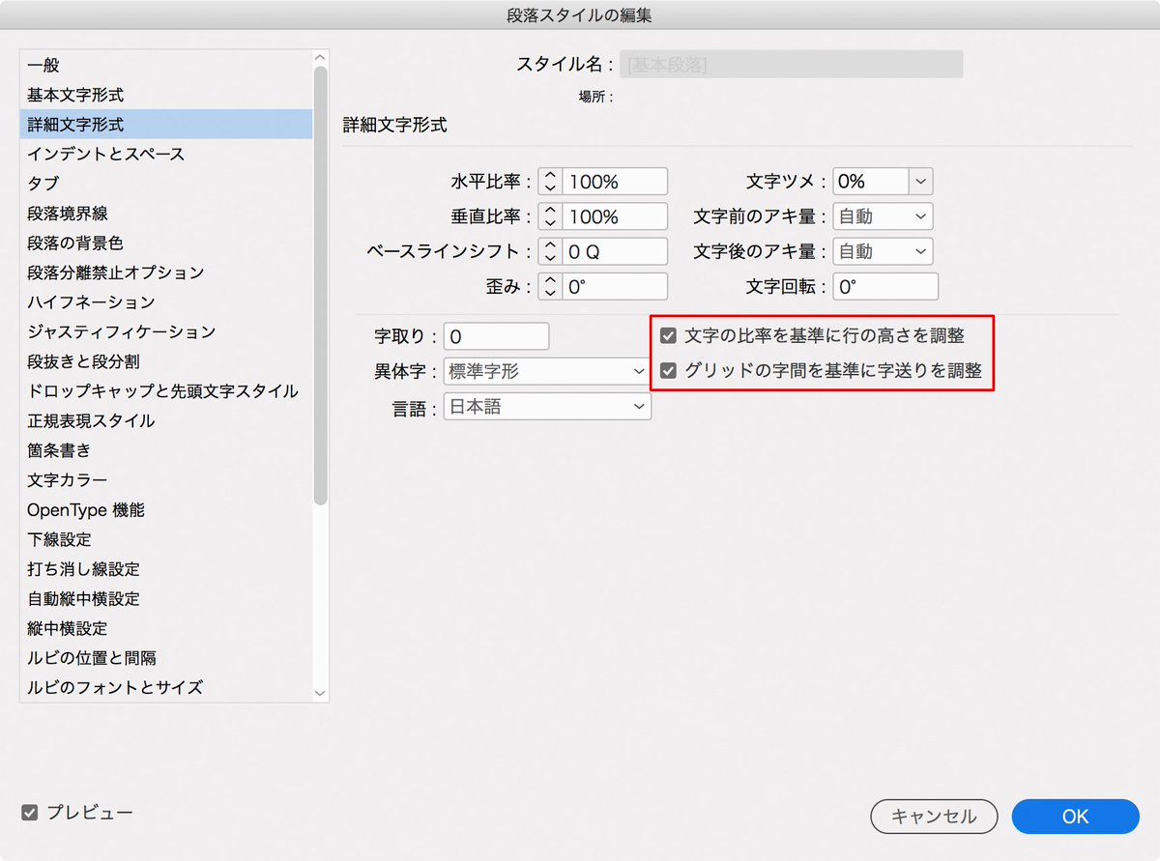This screenshot has height=861, width=1160.
Task: Click the 歪み stepper arrows
Action: [550, 286]
